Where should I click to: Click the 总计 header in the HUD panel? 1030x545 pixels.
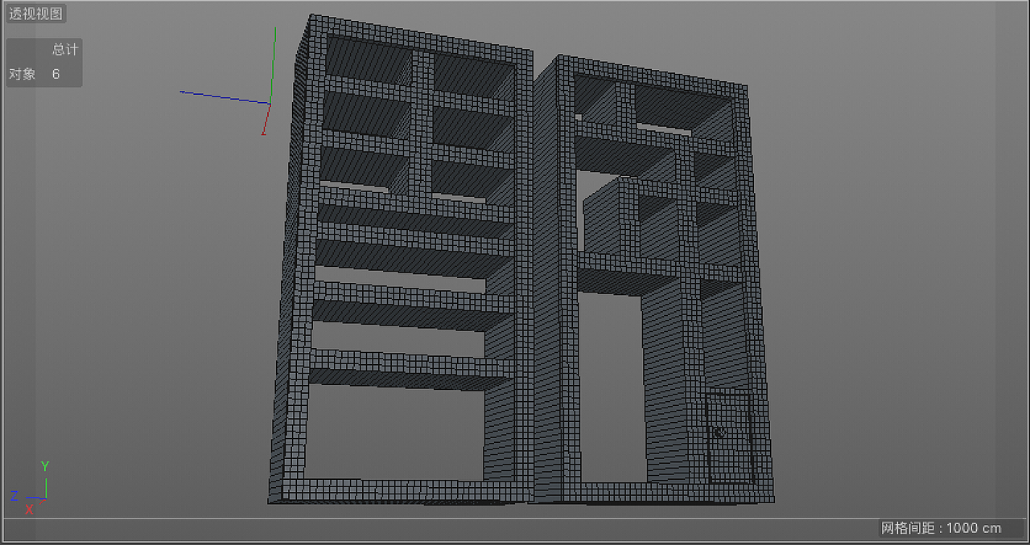pyautogui.click(x=65, y=49)
